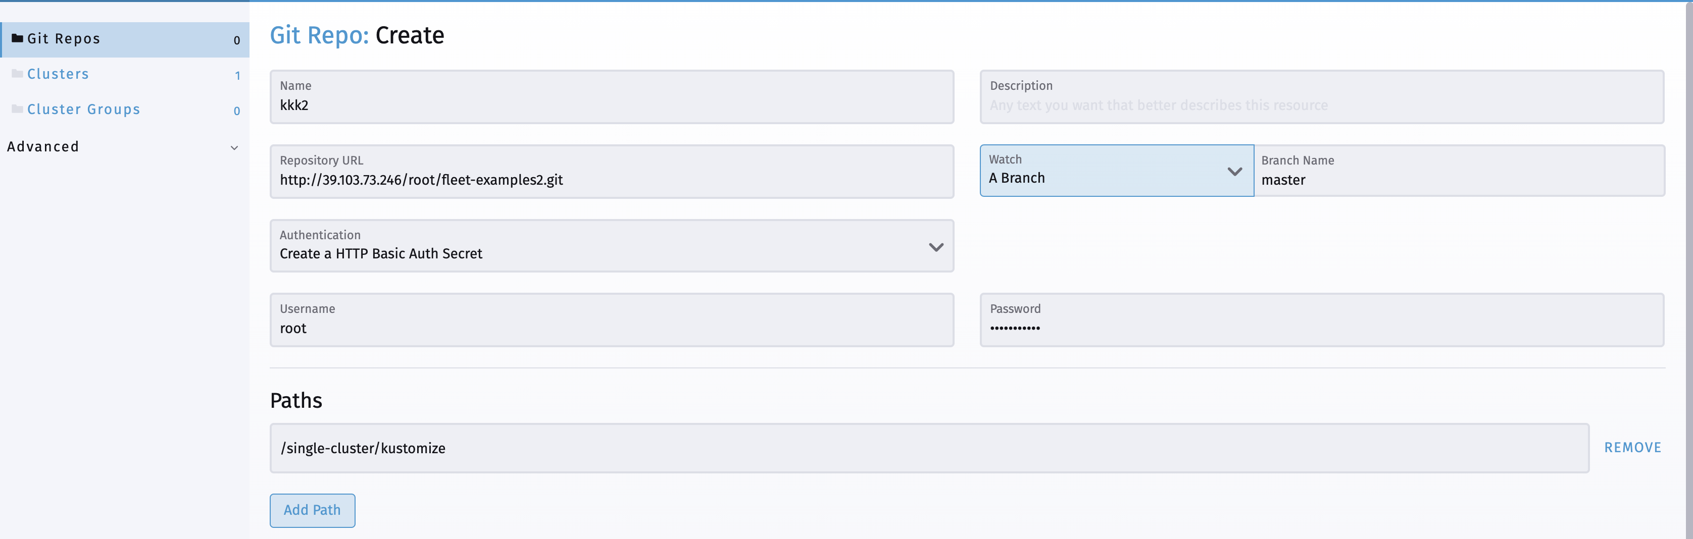Click the Git Repos folder icon
The width and height of the screenshot is (1693, 539).
click(x=18, y=38)
